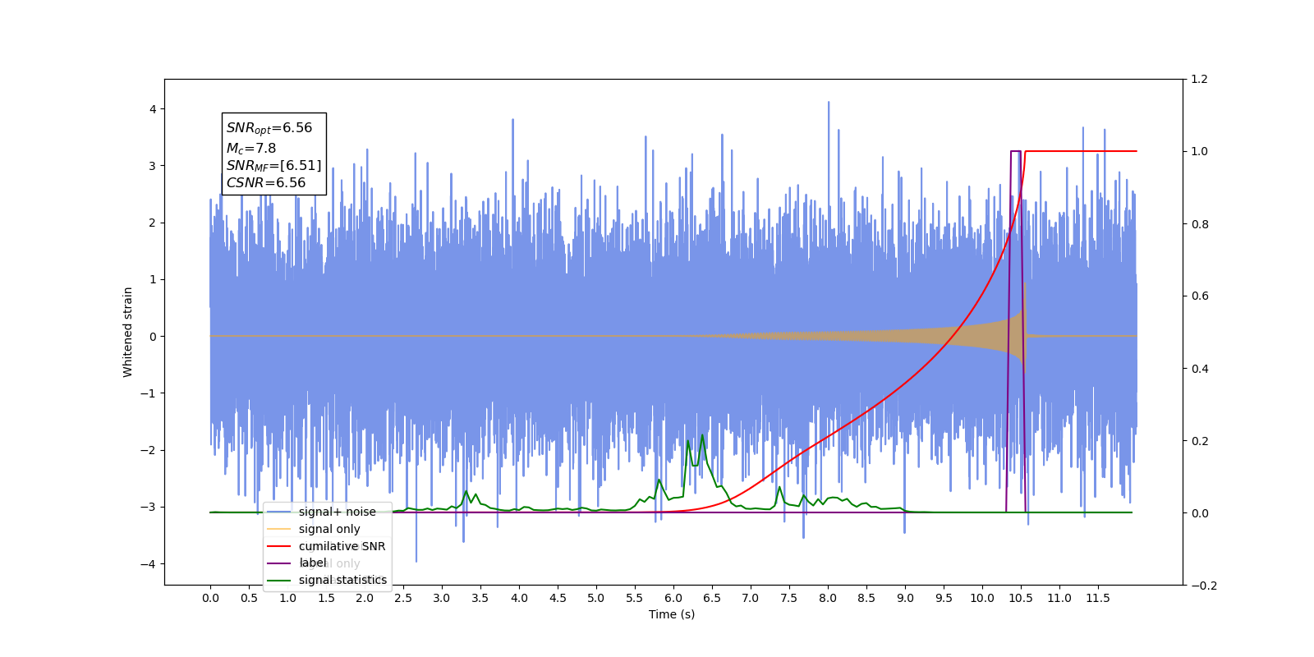Click the SNRopt=6.56 annotation text
Viewport: 1314px width, 657px height.
[269, 128]
